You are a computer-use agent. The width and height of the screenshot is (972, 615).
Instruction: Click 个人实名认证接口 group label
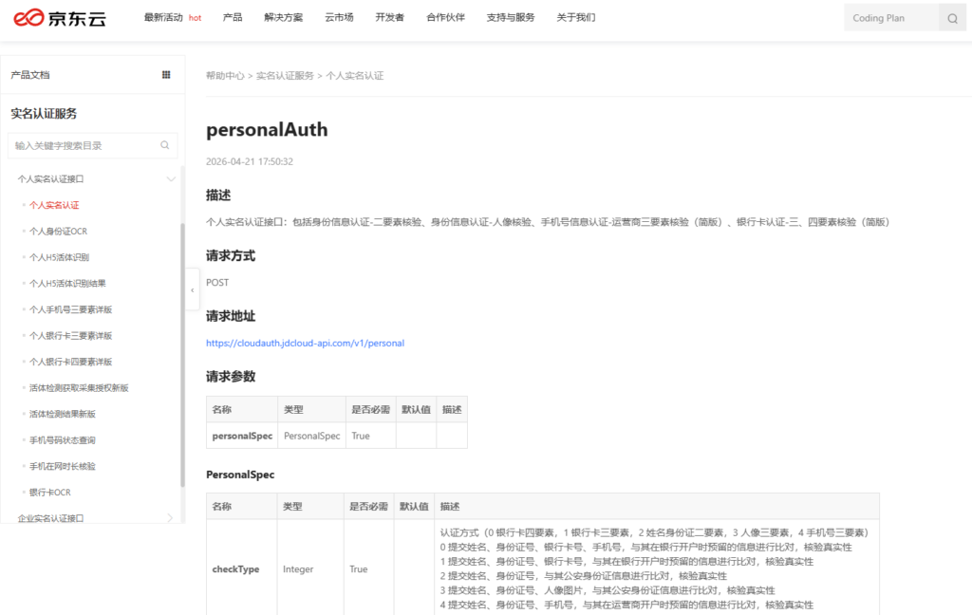point(51,179)
